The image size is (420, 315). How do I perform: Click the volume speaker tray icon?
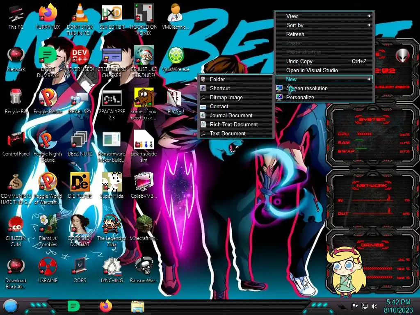pyautogui.click(x=374, y=306)
